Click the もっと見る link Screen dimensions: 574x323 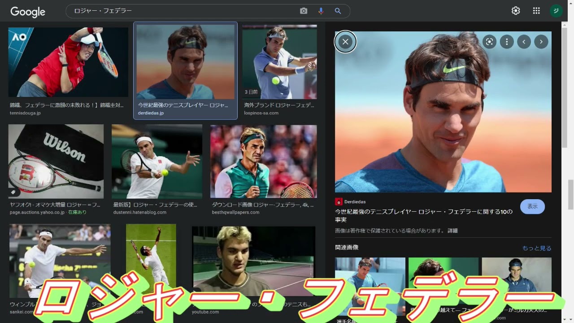pyautogui.click(x=537, y=248)
